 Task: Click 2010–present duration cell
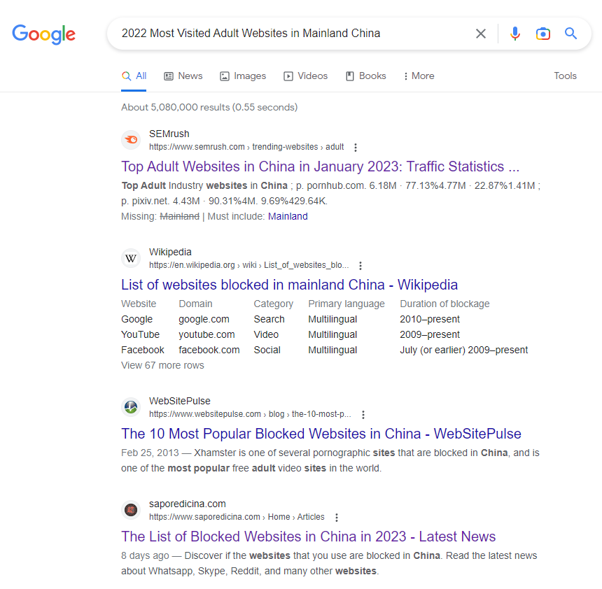(x=430, y=319)
